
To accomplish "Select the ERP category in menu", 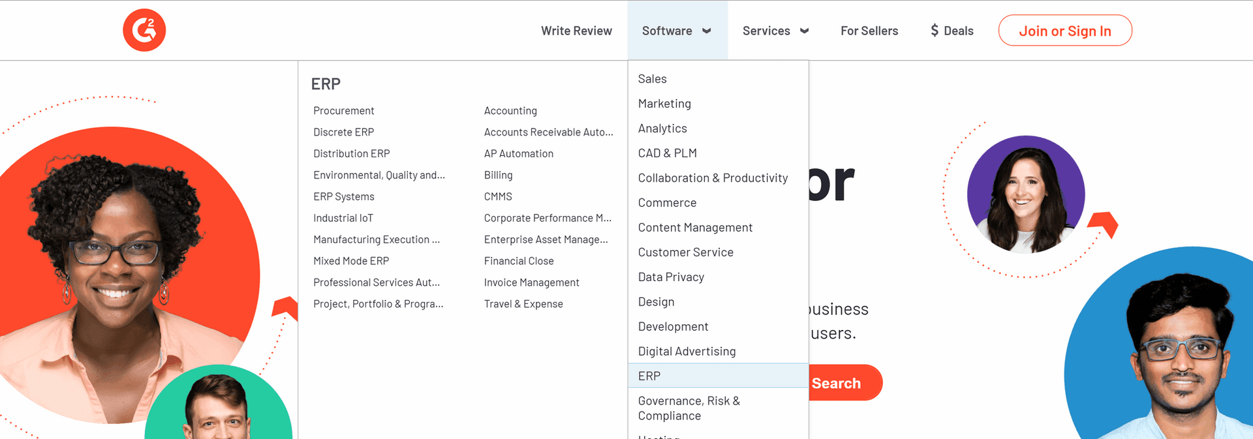I will pyautogui.click(x=649, y=376).
